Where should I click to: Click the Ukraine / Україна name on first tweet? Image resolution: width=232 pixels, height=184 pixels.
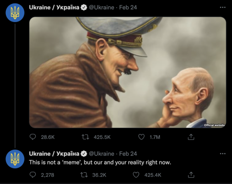(54, 7)
